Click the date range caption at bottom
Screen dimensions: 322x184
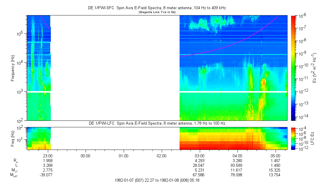157,180
